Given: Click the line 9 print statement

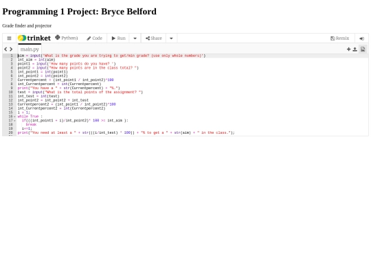Looking at the screenshot, I should [69, 88].
